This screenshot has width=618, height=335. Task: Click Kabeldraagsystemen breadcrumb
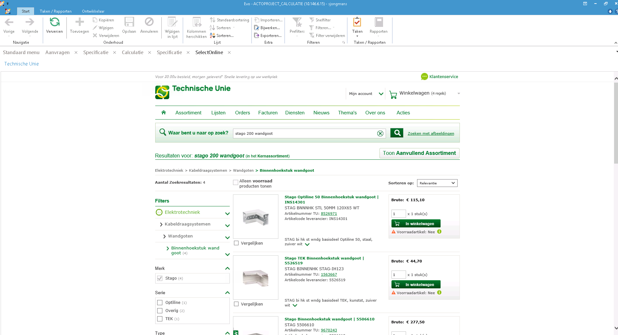tap(208, 170)
